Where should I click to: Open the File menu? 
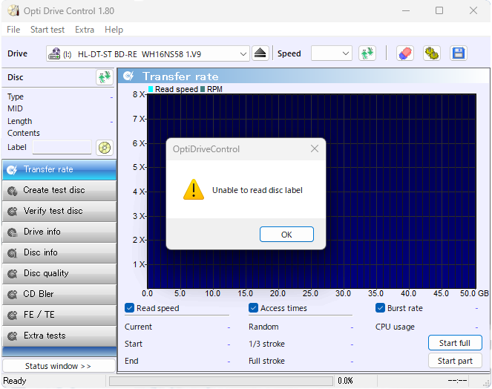click(13, 30)
